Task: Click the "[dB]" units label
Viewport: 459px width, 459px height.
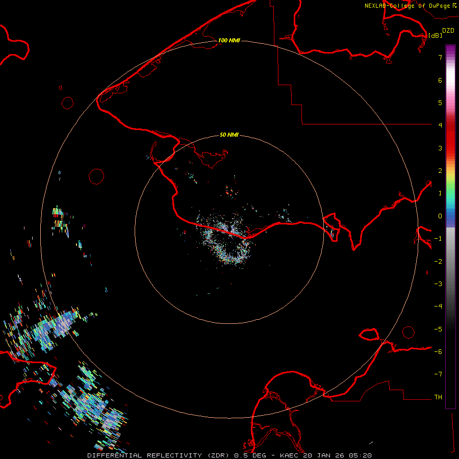Action: coord(436,35)
